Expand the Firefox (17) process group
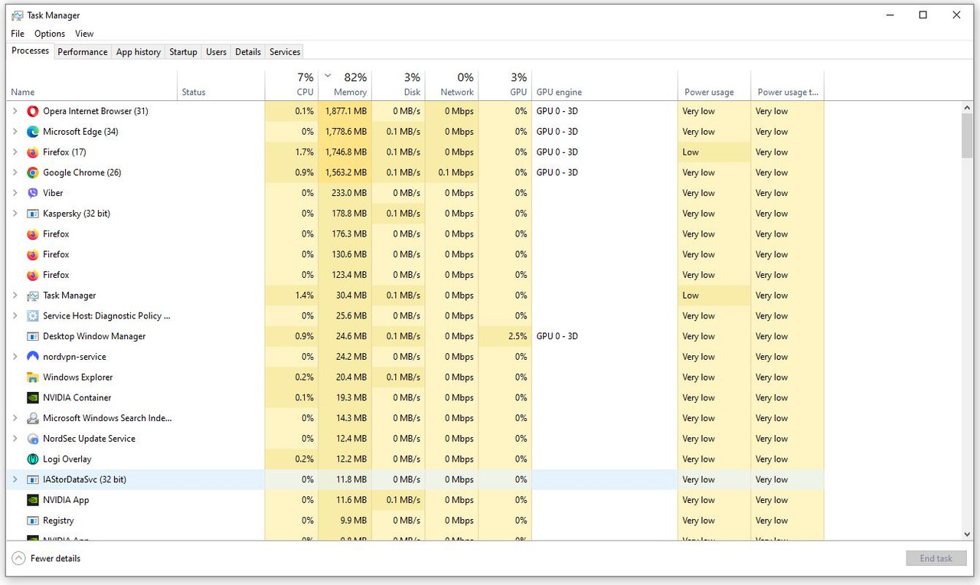 (15, 152)
